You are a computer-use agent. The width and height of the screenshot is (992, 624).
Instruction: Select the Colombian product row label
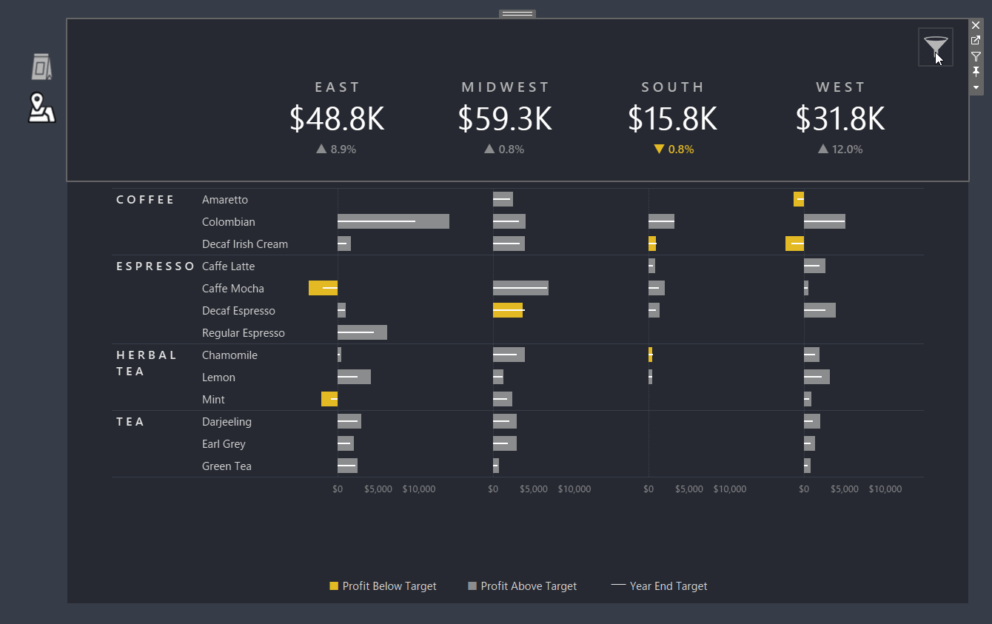[228, 221]
